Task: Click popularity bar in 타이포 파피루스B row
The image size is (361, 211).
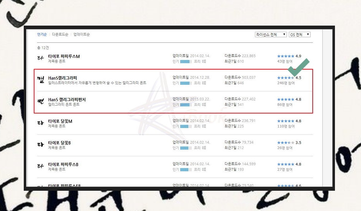Action: point(186,169)
